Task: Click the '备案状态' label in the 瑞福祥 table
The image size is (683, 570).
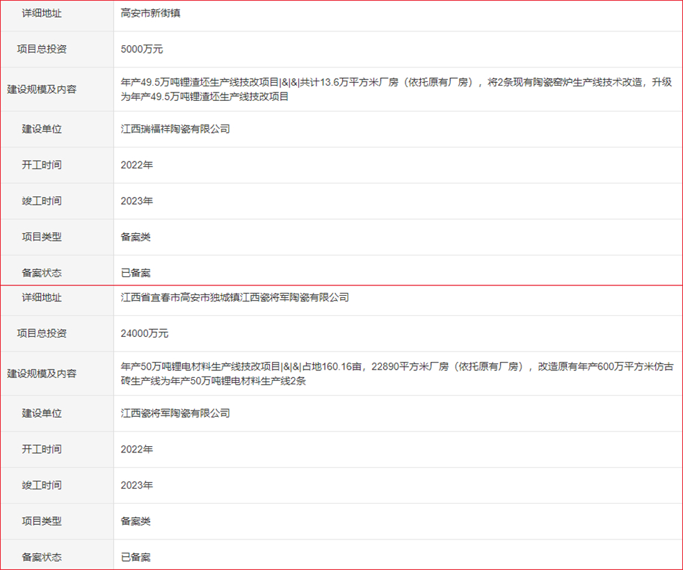Action: (x=42, y=273)
